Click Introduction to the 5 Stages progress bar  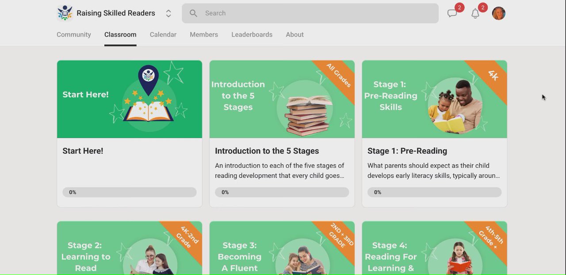282,192
